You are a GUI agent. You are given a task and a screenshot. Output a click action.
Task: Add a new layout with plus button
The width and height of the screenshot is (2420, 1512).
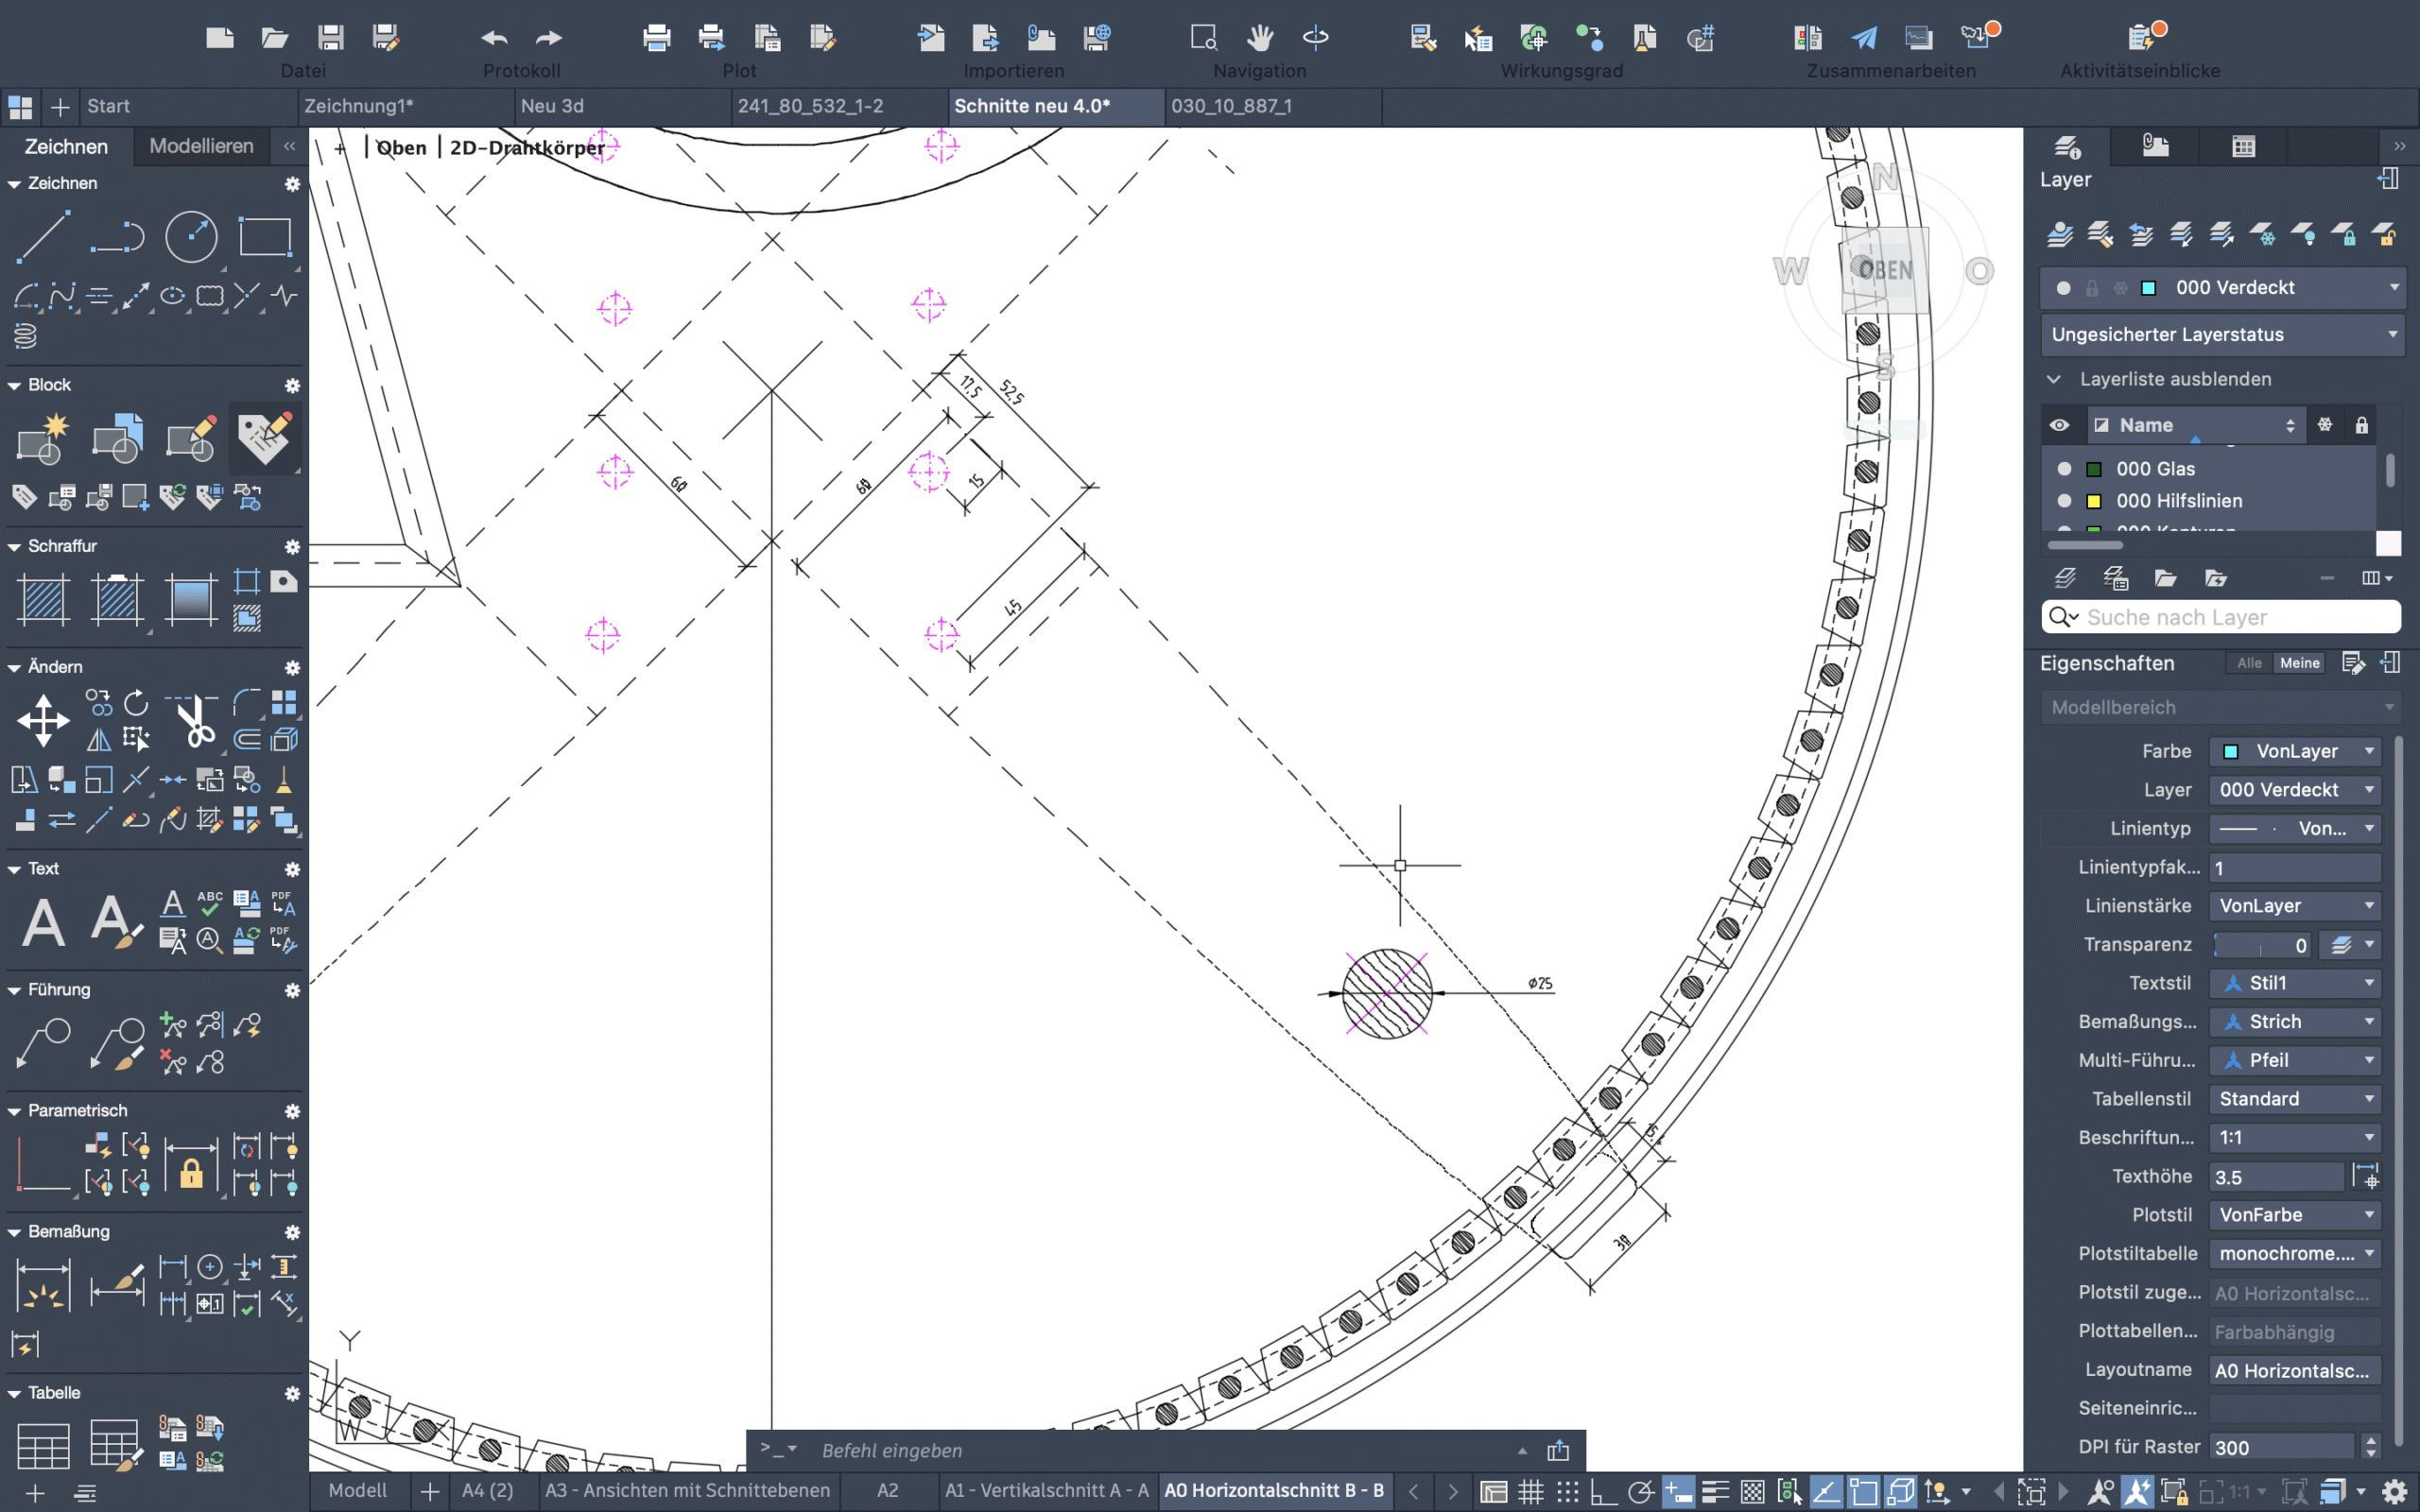(430, 1492)
